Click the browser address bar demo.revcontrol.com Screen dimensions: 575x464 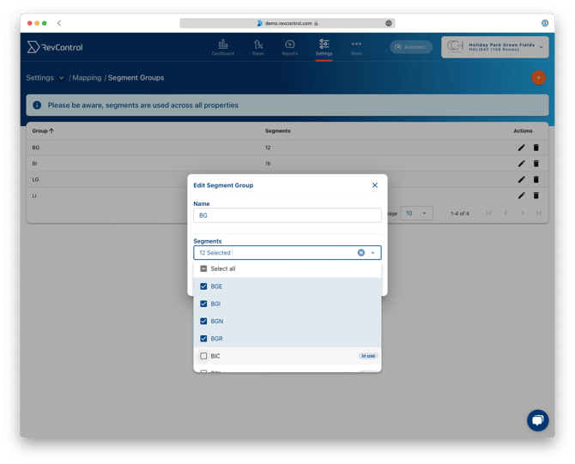click(x=287, y=23)
